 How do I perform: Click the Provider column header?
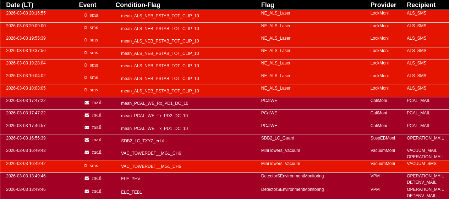[383, 5]
